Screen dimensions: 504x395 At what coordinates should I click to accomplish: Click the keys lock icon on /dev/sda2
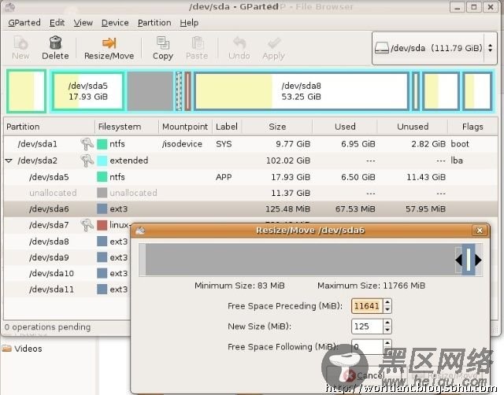click(x=87, y=161)
